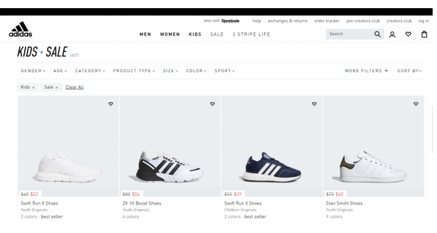Click the 9 colors text
This screenshot has width=437, height=233.
[334, 217]
